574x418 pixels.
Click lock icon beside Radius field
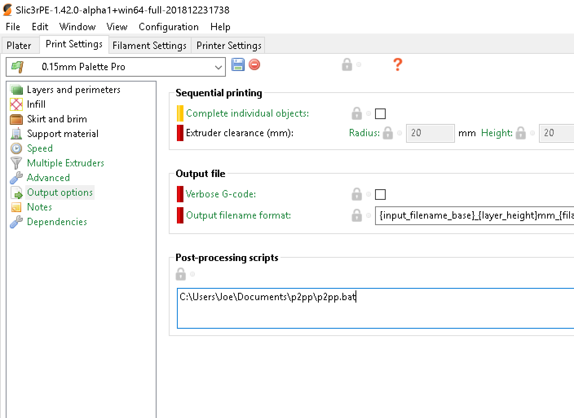388,133
